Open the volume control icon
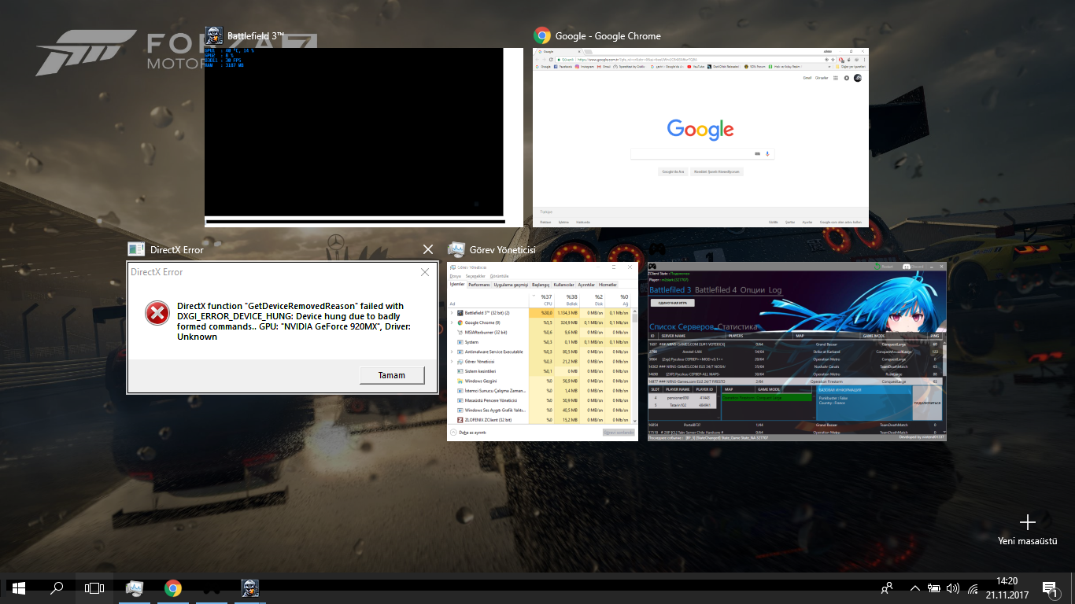Viewport: 1075px width, 604px height. click(953, 587)
